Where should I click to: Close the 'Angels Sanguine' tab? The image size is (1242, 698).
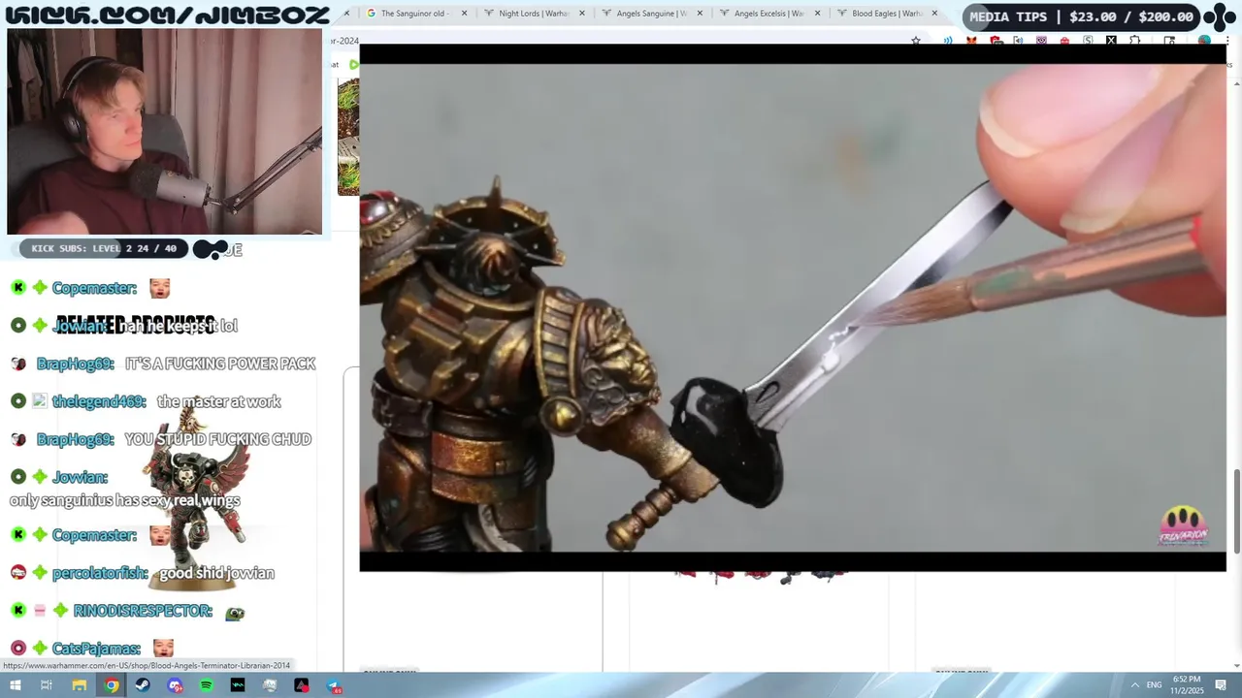pyautogui.click(x=700, y=14)
